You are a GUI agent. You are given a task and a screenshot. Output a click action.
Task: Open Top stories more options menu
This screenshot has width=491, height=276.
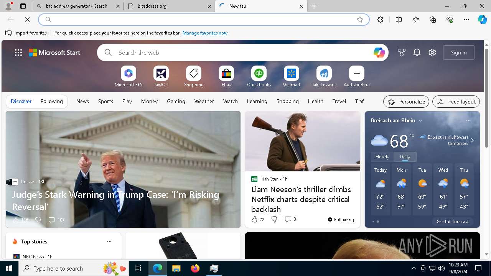[109, 242]
